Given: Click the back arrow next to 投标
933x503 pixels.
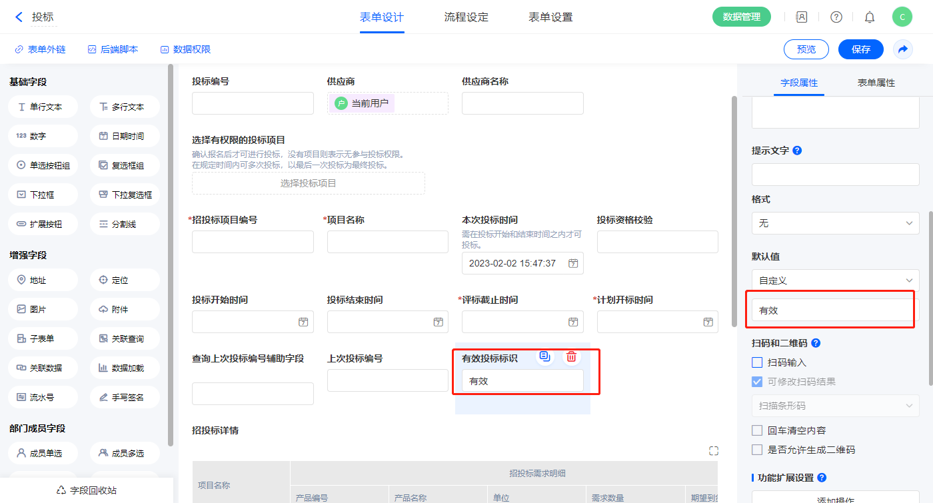Looking at the screenshot, I should coord(19,17).
